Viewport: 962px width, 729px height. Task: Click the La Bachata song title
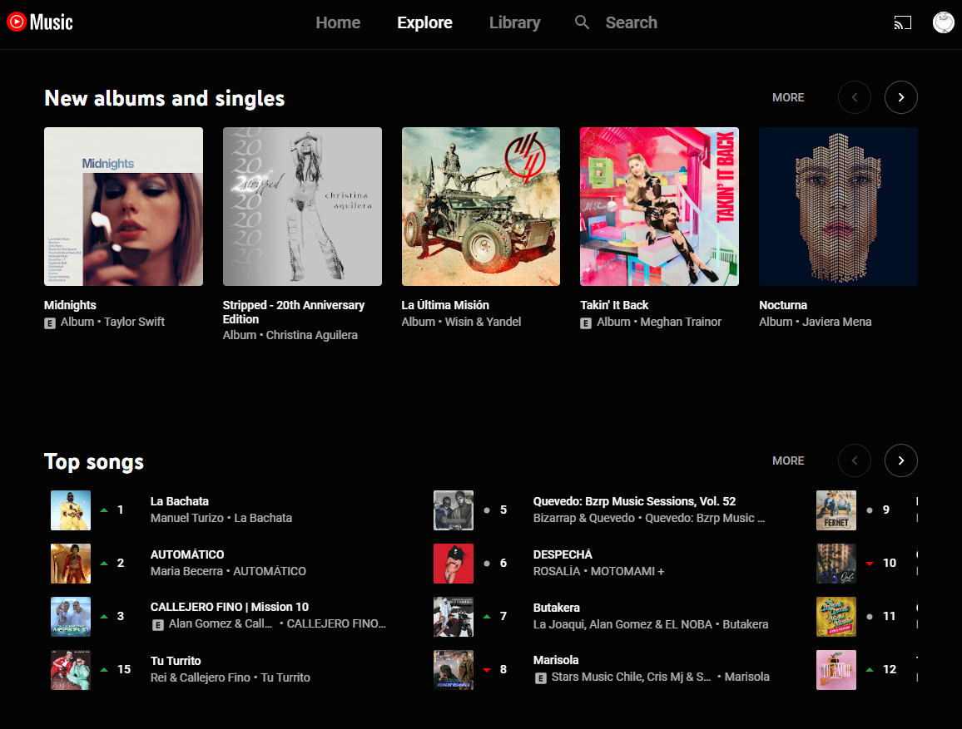coord(180,501)
